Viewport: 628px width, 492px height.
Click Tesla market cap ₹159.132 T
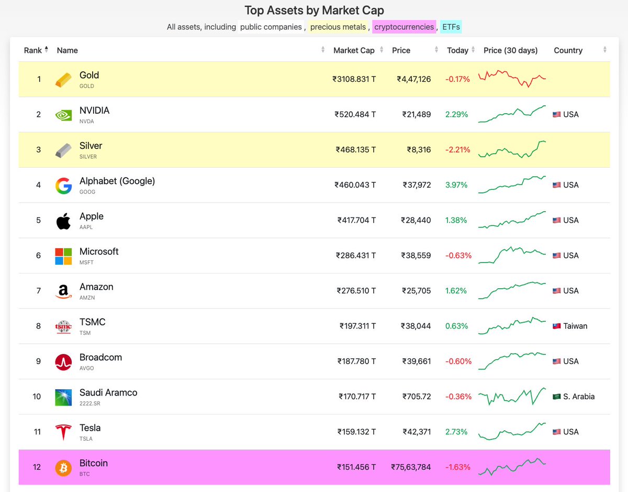[356, 432]
